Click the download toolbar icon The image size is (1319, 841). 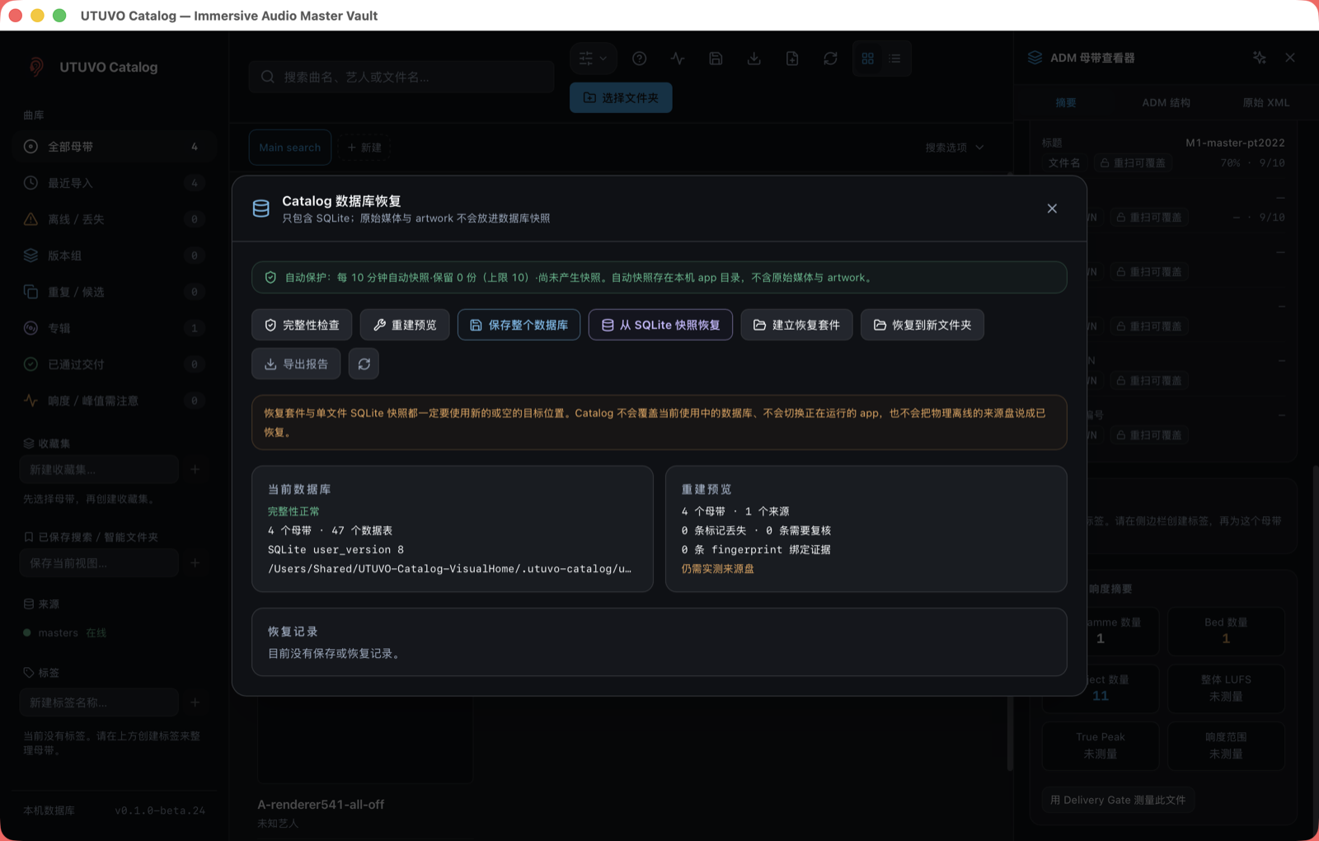point(753,59)
